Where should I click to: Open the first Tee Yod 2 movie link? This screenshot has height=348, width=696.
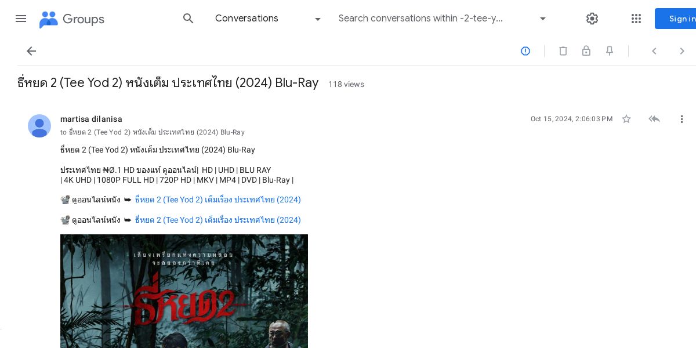point(217,200)
